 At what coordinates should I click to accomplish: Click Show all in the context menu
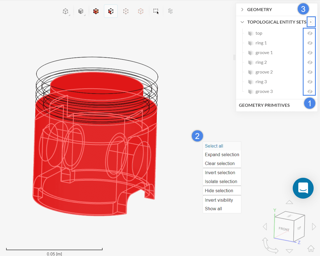pyautogui.click(x=213, y=209)
